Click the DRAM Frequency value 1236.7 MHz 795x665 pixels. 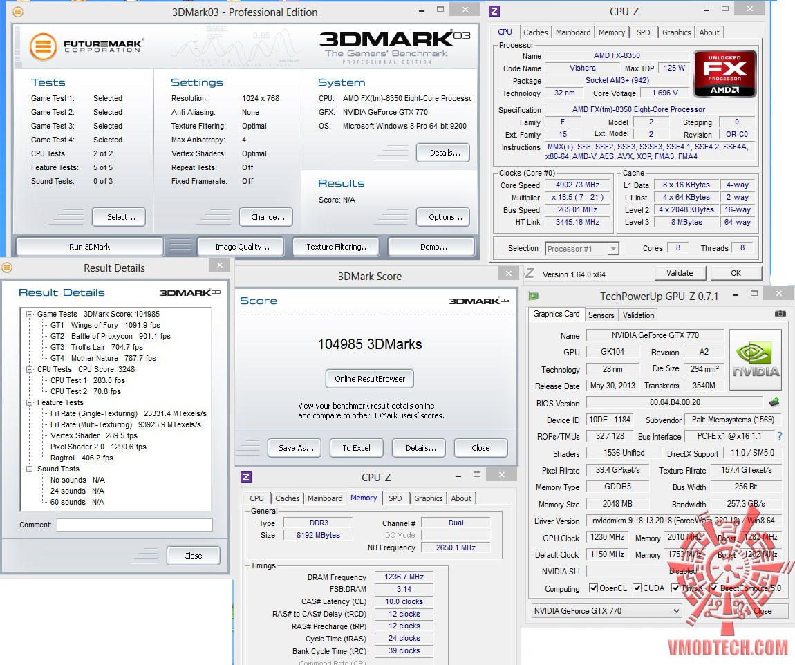[404, 577]
